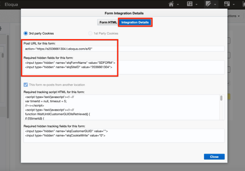Click the 'function WaitUntilCustomerGUIDIsRetrieved' script line
The image size is (245, 171).
tap(58, 114)
